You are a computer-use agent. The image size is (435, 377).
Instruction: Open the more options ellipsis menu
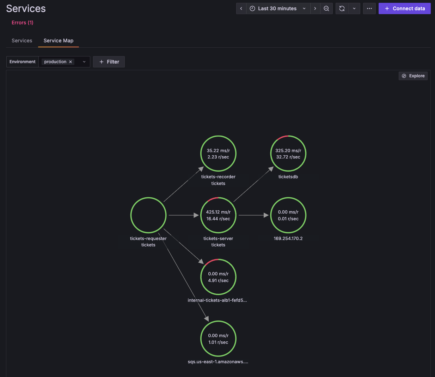click(x=369, y=8)
